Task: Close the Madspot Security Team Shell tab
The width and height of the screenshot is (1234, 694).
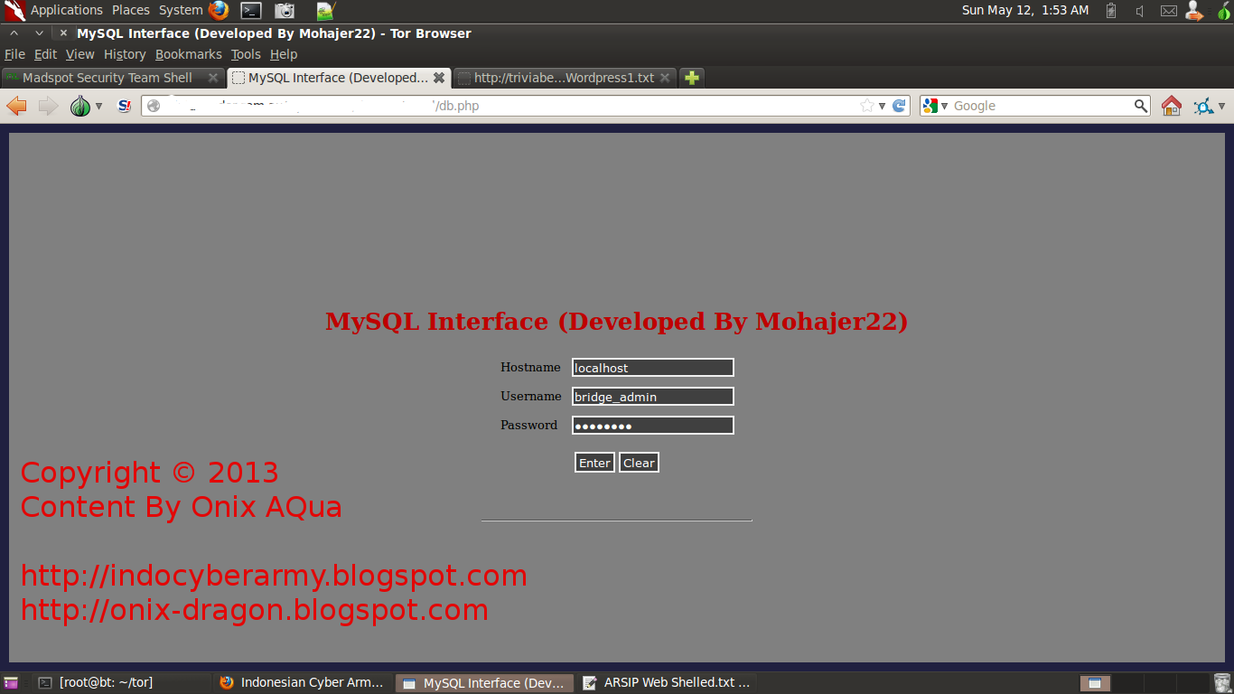Action: pyautogui.click(x=213, y=78)
